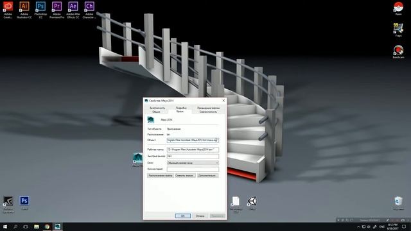Select the Ярлык tab
This screenshot has width=411, height=231.
[x=180, y=112]
